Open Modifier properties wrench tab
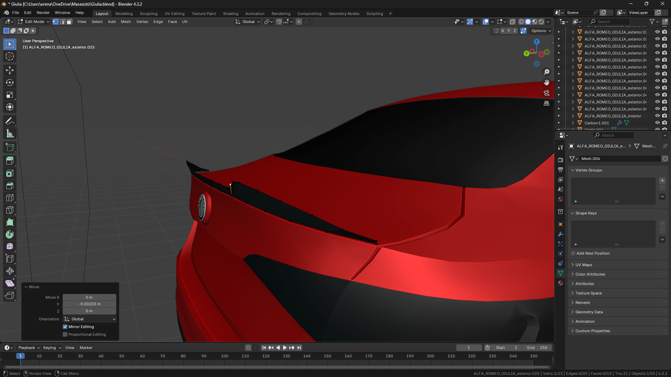This screenshot has width=671, height=377. (x=561, y=234)
